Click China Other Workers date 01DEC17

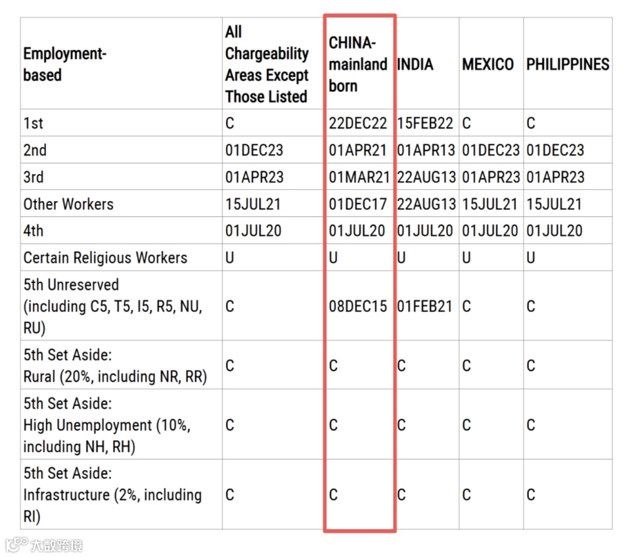357,204
